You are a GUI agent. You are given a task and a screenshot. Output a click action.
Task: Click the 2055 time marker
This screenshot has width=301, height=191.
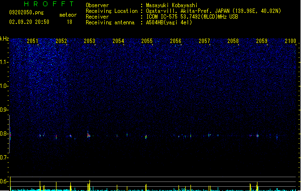(147, 41)
